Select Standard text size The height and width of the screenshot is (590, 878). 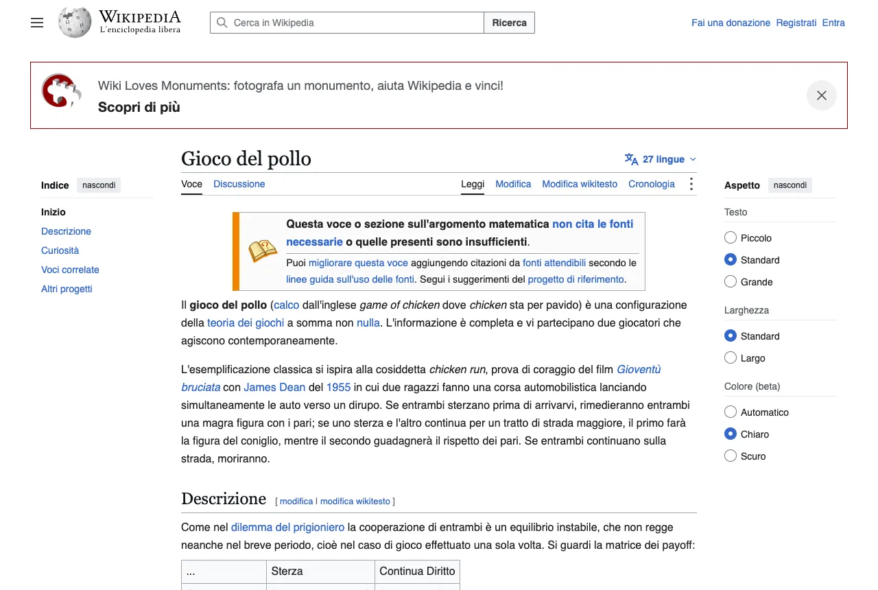point(731,260)
